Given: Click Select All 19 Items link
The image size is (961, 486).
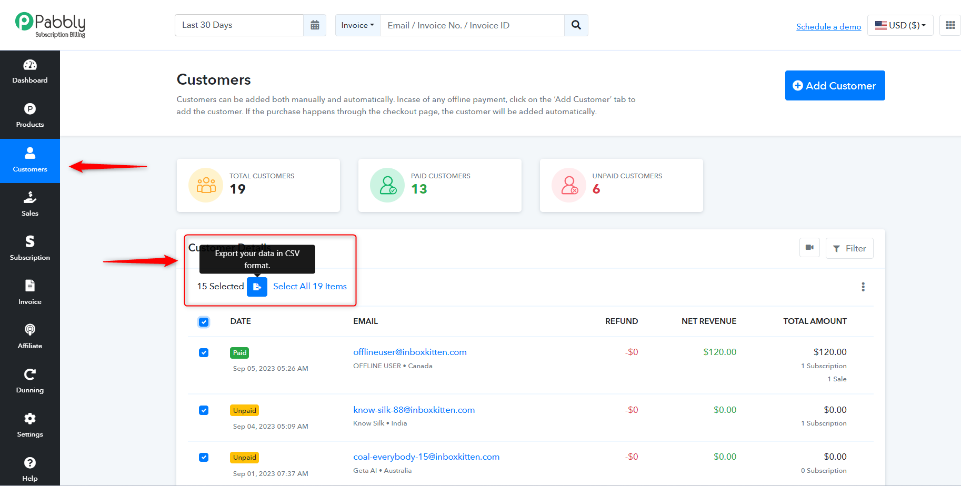Looking at the screenshot, I should click(310, 286).
